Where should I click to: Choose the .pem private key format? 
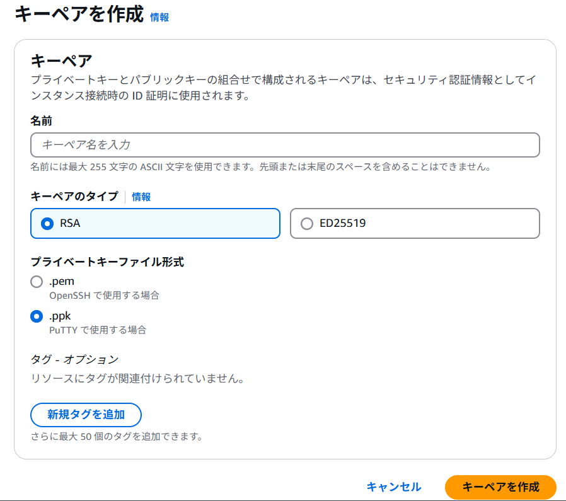point(37,282)
